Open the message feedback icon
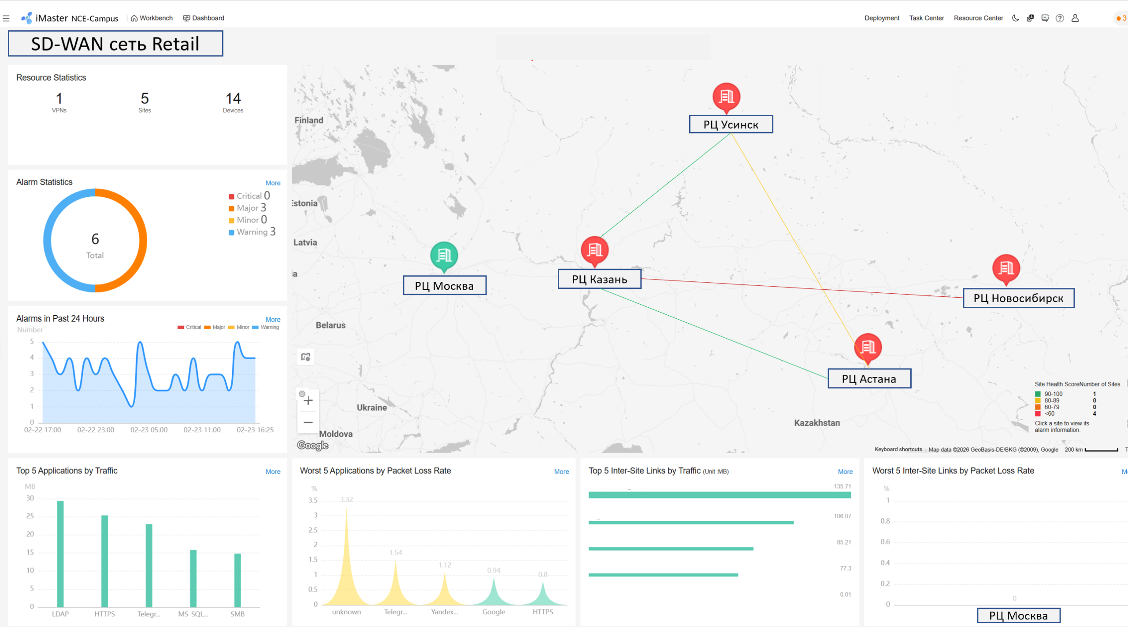 click(1045, 18)
